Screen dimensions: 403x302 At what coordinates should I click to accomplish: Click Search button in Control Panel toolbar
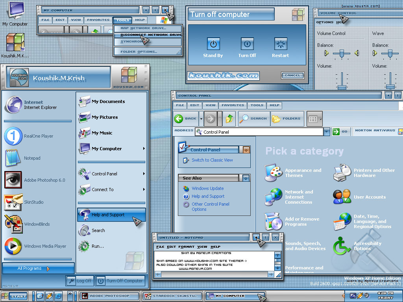click(x=254, y=119)
